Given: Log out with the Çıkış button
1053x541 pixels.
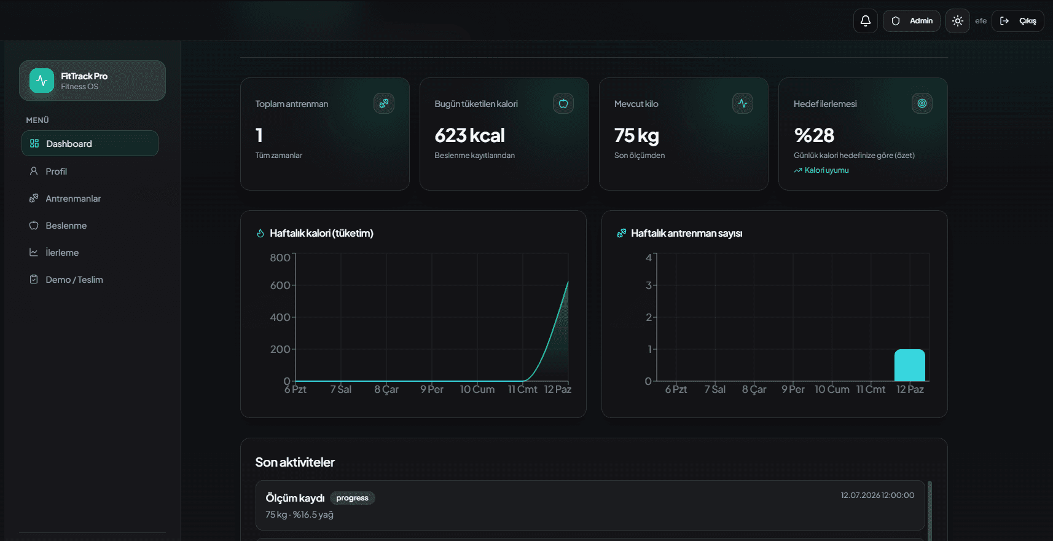Looking at the screenshot, I should click(1017, 21).
